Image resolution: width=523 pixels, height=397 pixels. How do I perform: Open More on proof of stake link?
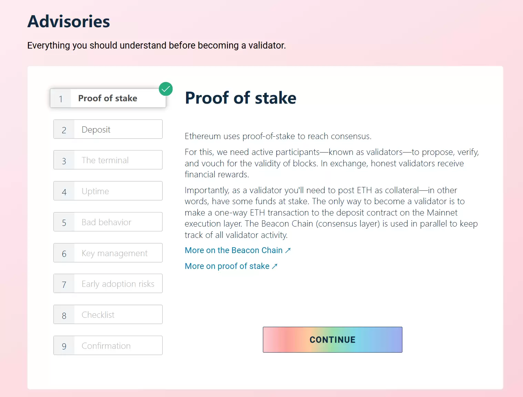click(227, 266)
